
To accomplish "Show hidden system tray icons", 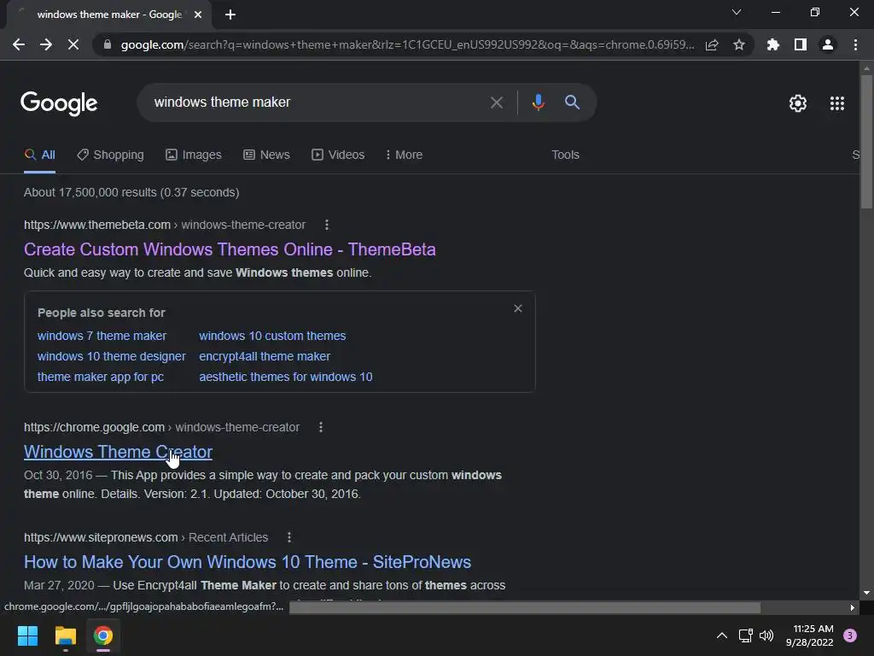I will point(722,635).
